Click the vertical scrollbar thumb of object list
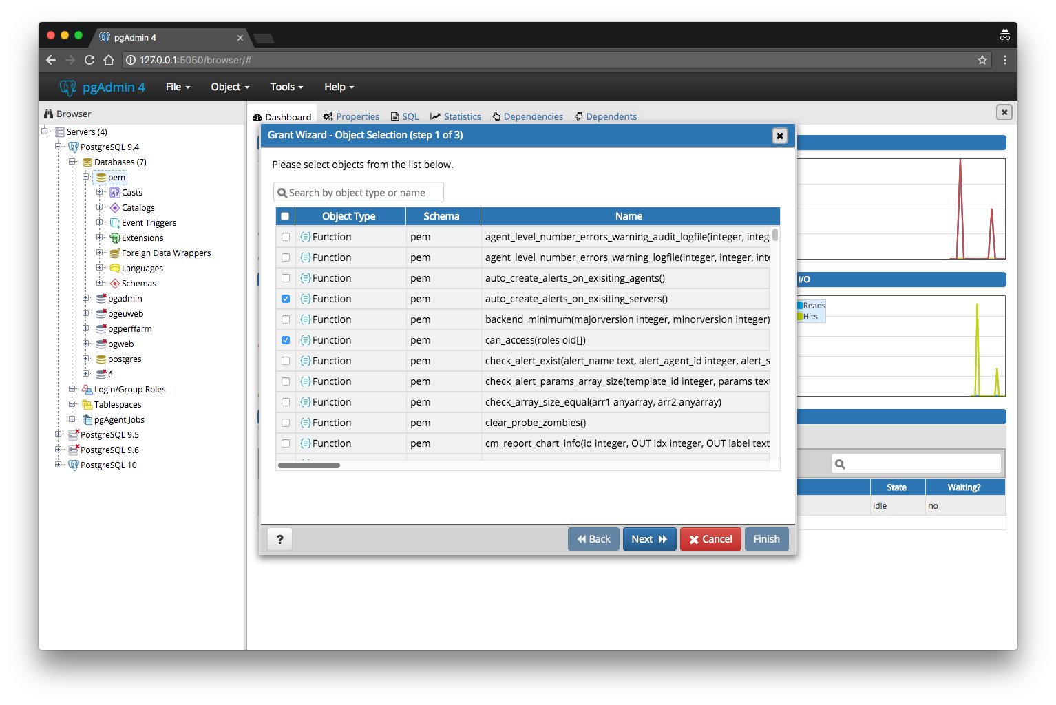 coord(775,235)
